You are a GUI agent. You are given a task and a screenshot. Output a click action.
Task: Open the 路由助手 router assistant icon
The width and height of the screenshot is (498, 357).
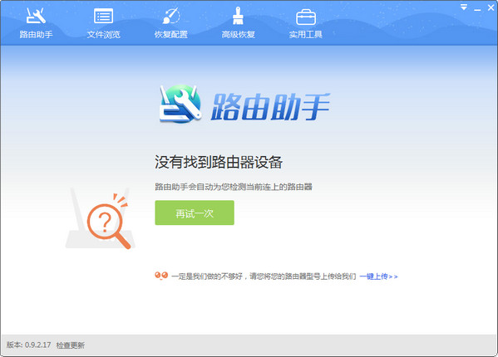click(36, 17)
